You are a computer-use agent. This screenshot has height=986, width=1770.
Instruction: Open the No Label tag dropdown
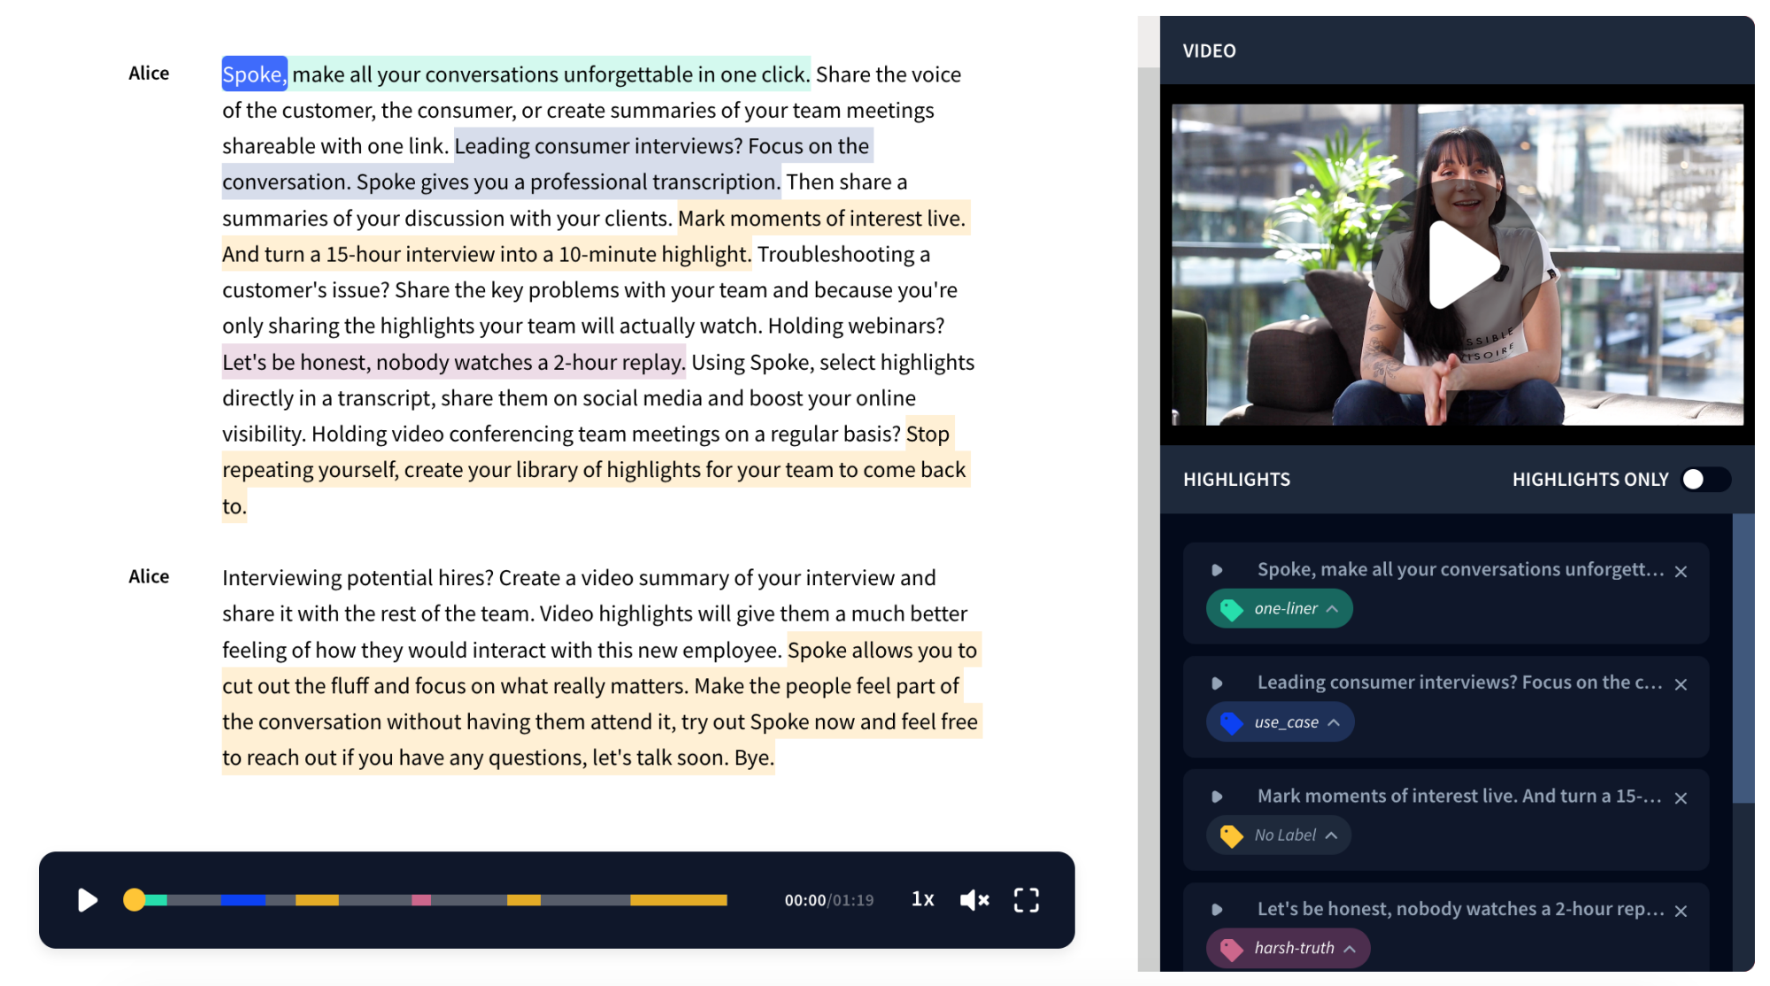1278,836
